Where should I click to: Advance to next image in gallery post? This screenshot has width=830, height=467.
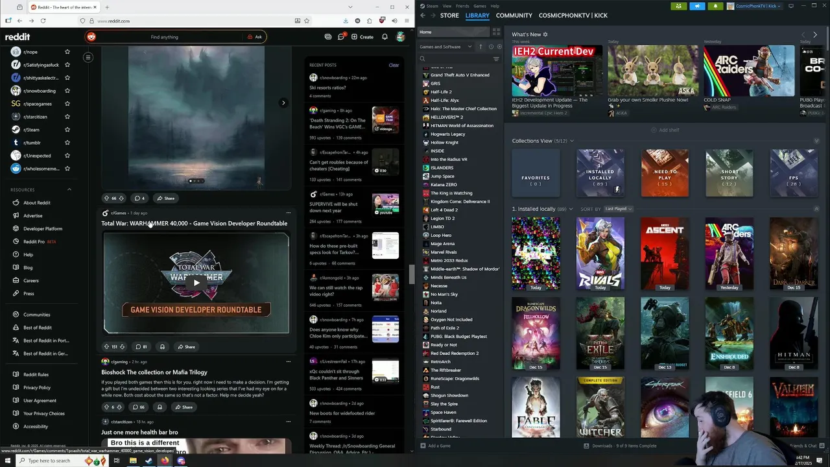click(283, 102)
